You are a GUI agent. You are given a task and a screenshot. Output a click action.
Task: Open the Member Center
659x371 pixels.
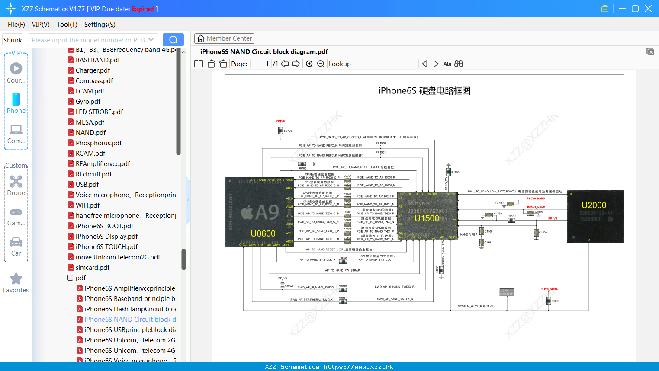(x=224, y=38)
